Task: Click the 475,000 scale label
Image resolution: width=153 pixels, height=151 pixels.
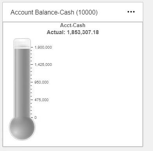Action: coord(41,100)
